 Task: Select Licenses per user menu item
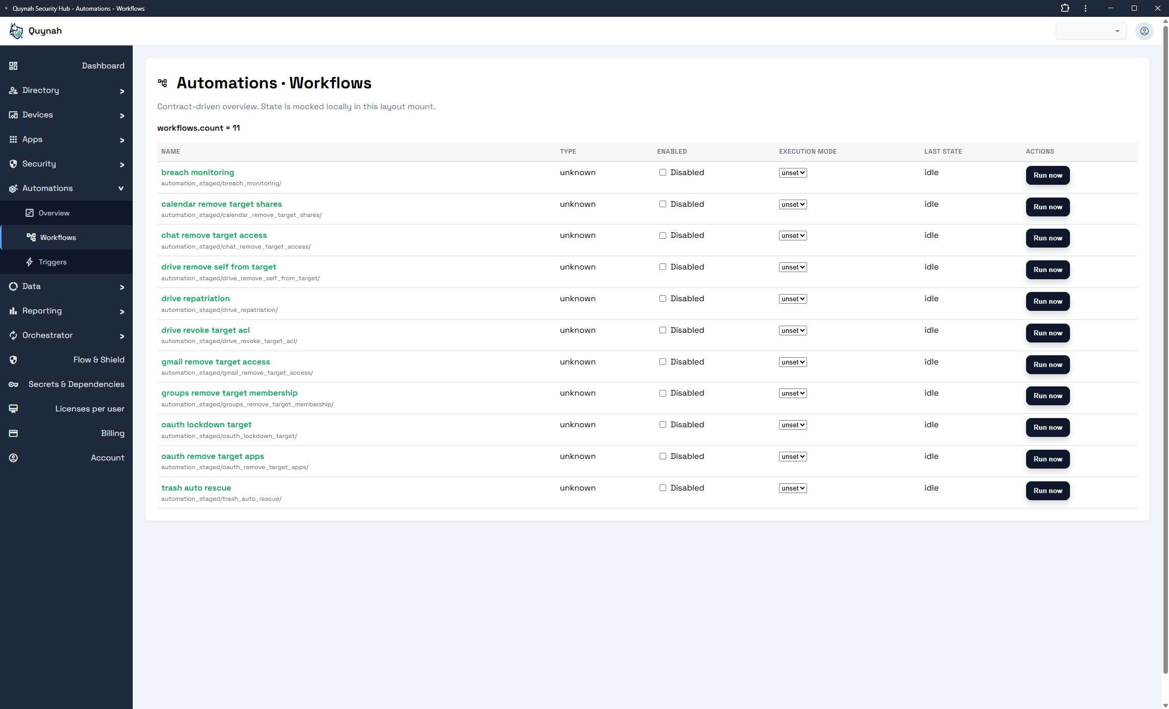point(89,409)
